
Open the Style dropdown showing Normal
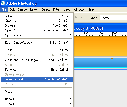(113, 18)
